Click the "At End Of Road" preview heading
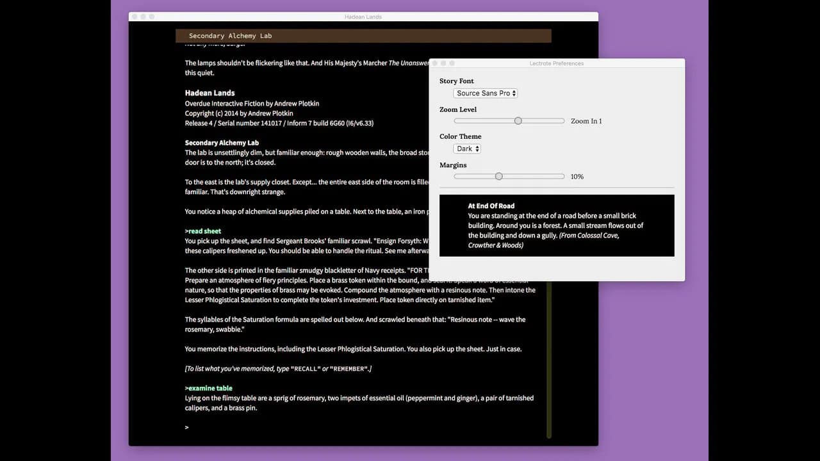The width and height of the screenshot is (820, 461). click(491, 206)
